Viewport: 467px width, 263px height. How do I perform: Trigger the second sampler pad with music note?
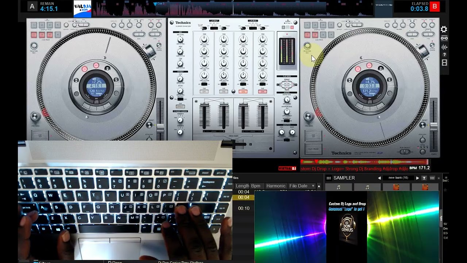(x=367, y=187)
